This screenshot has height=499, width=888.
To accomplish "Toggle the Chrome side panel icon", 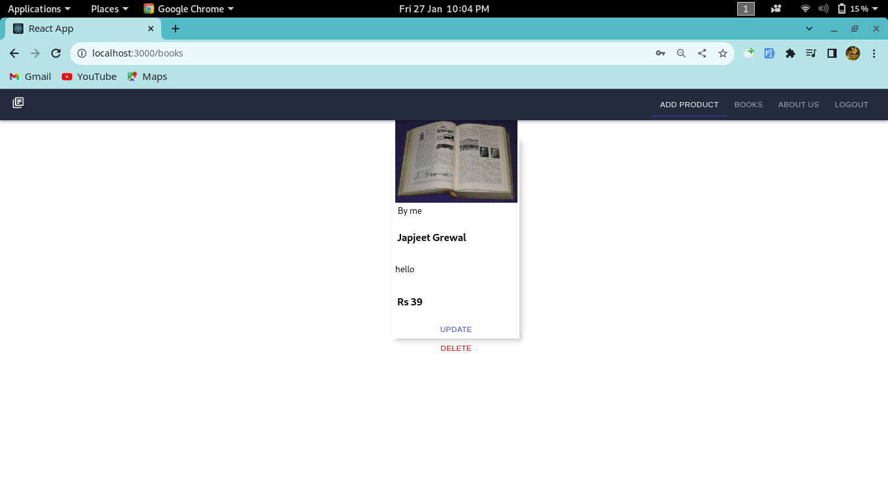I will (x=832, y=53).
